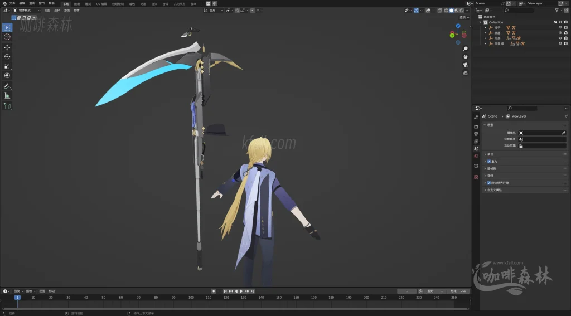Click the pin icon in properties breadcrumb
Image resolution: width=571 pixels, height=316 pixels.
[566, 116]
